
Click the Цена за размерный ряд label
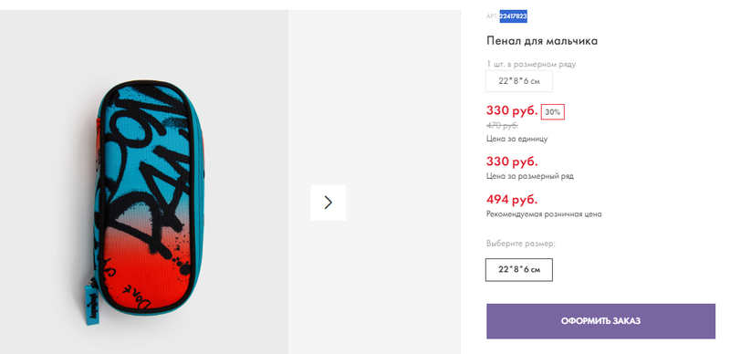pyautogui.click(x=530, y=176)
